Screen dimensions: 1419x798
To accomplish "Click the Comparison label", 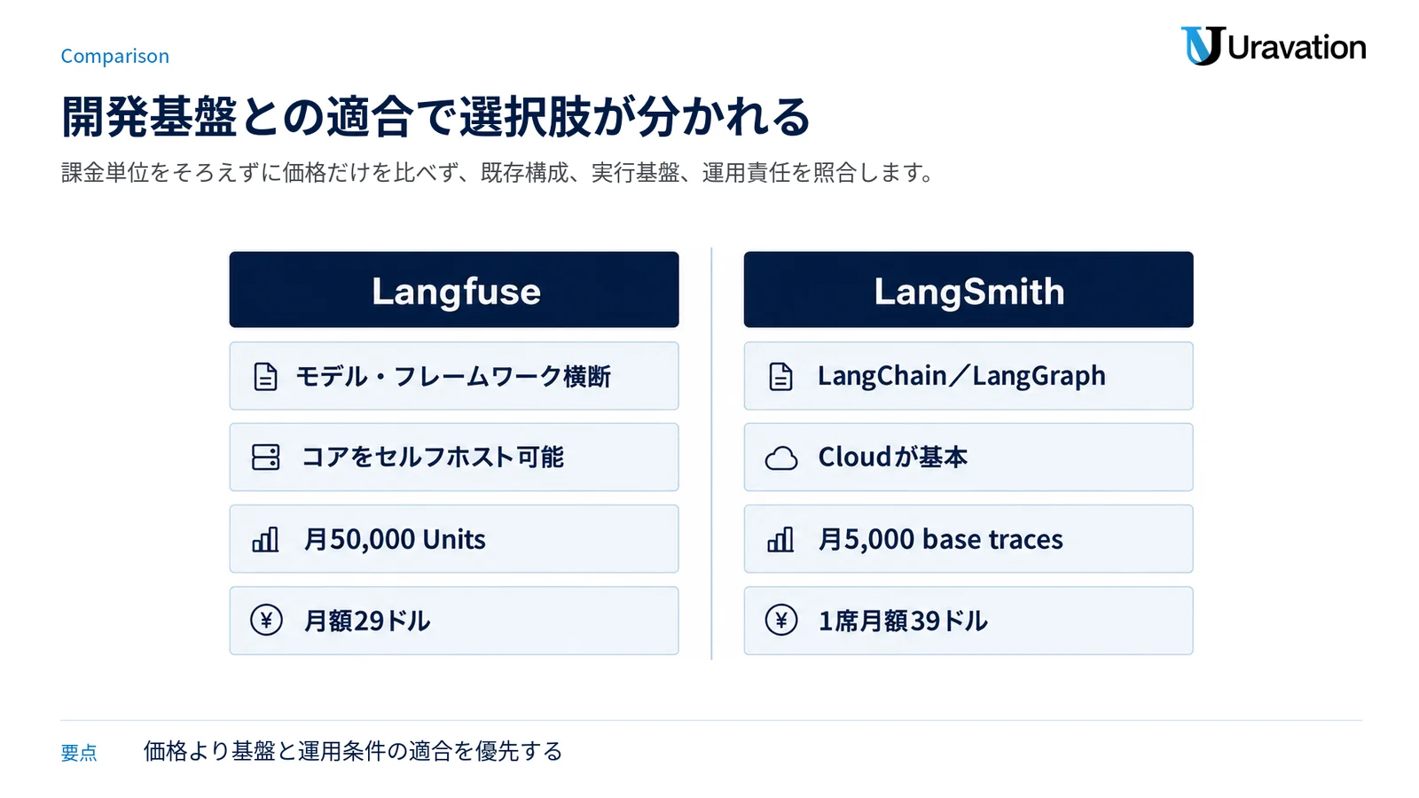I will click(x=114, y=56).
